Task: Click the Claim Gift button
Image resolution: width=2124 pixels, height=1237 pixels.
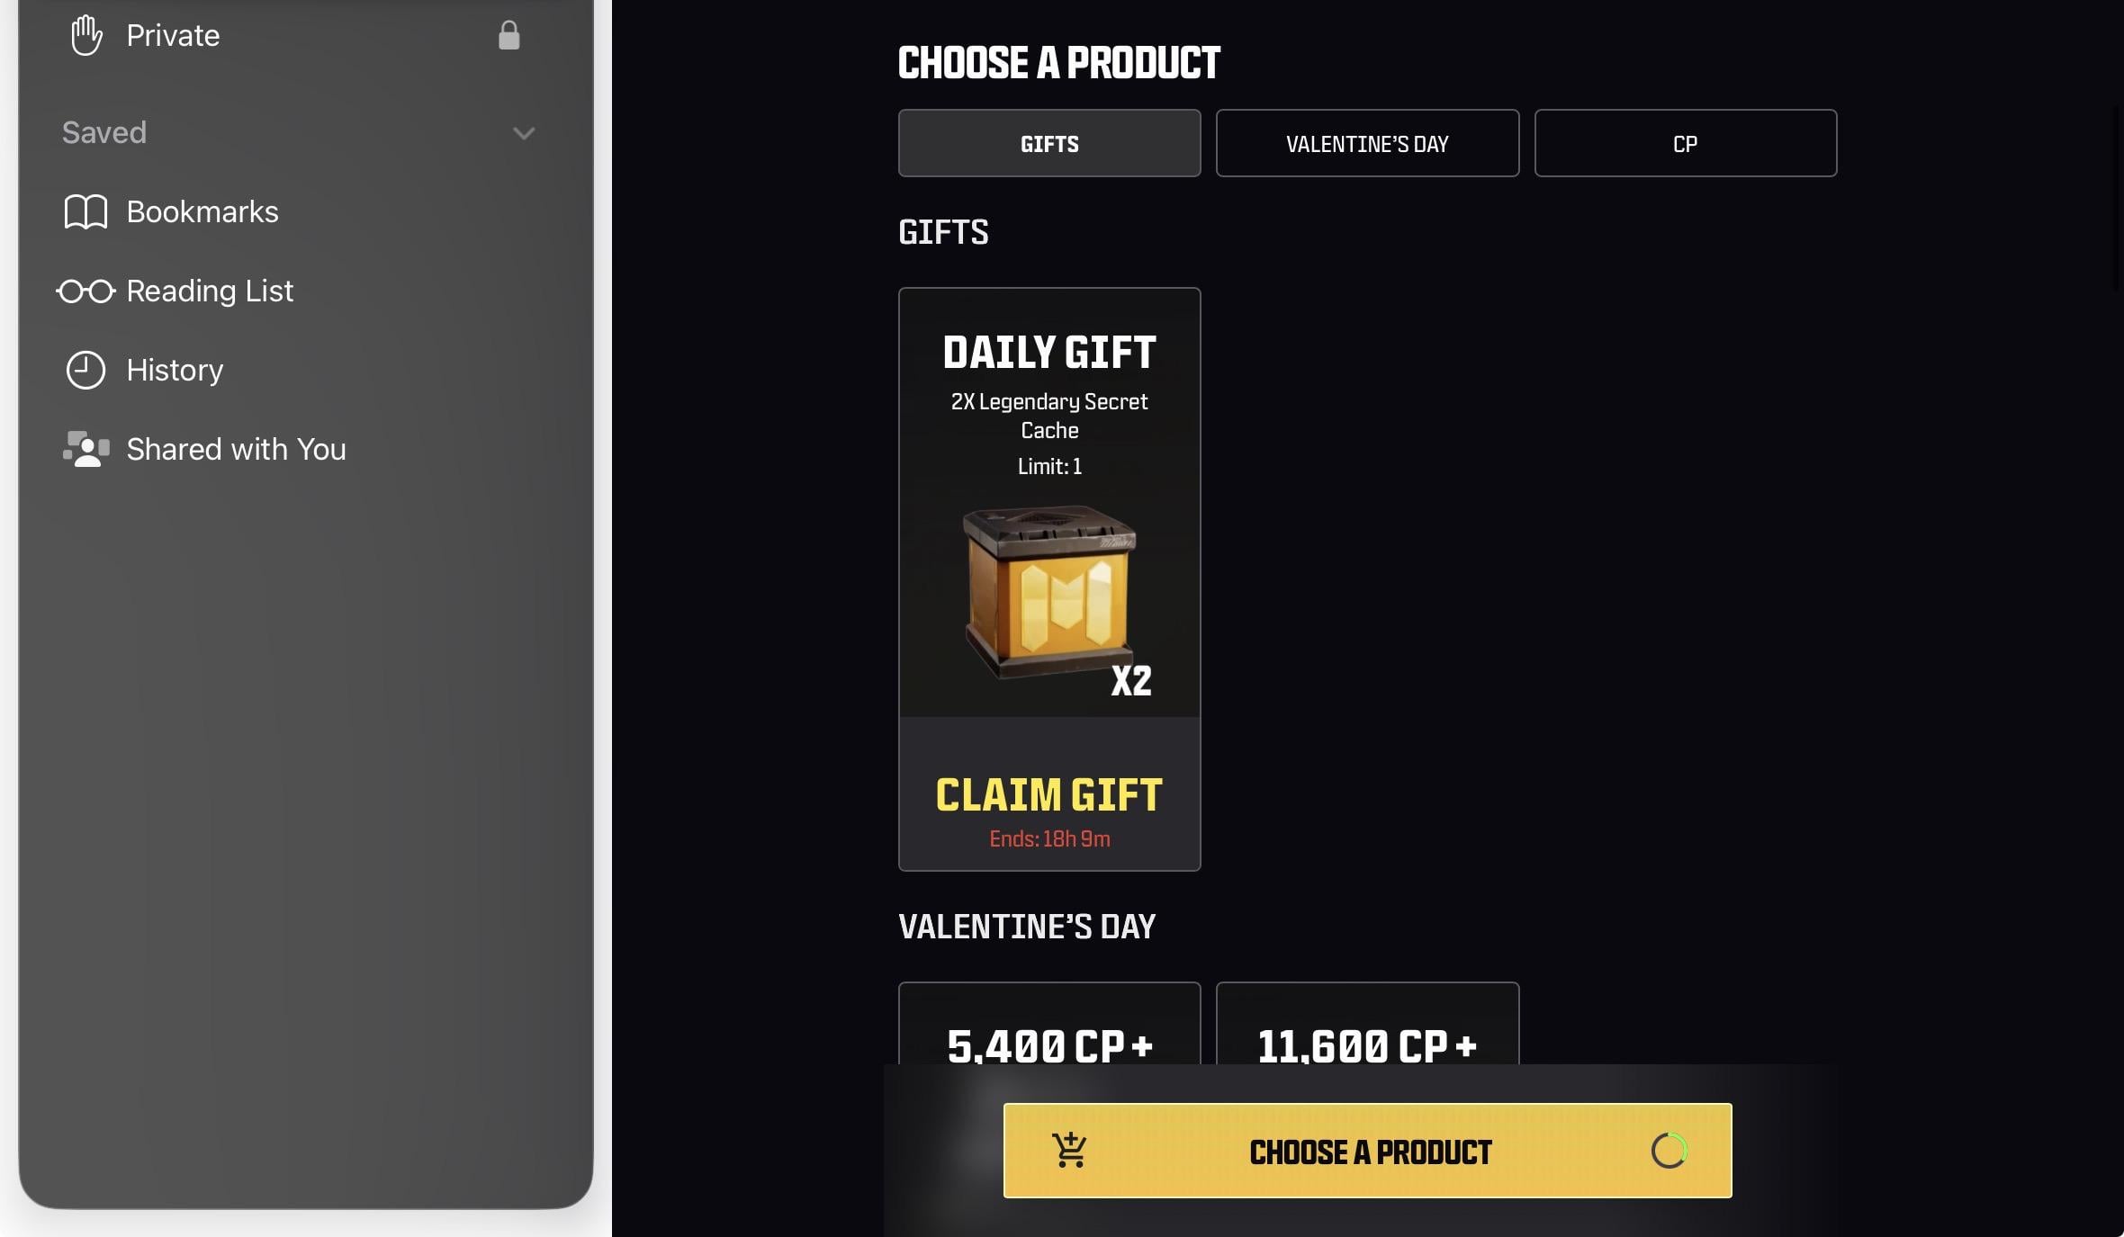Action: 1049,795
